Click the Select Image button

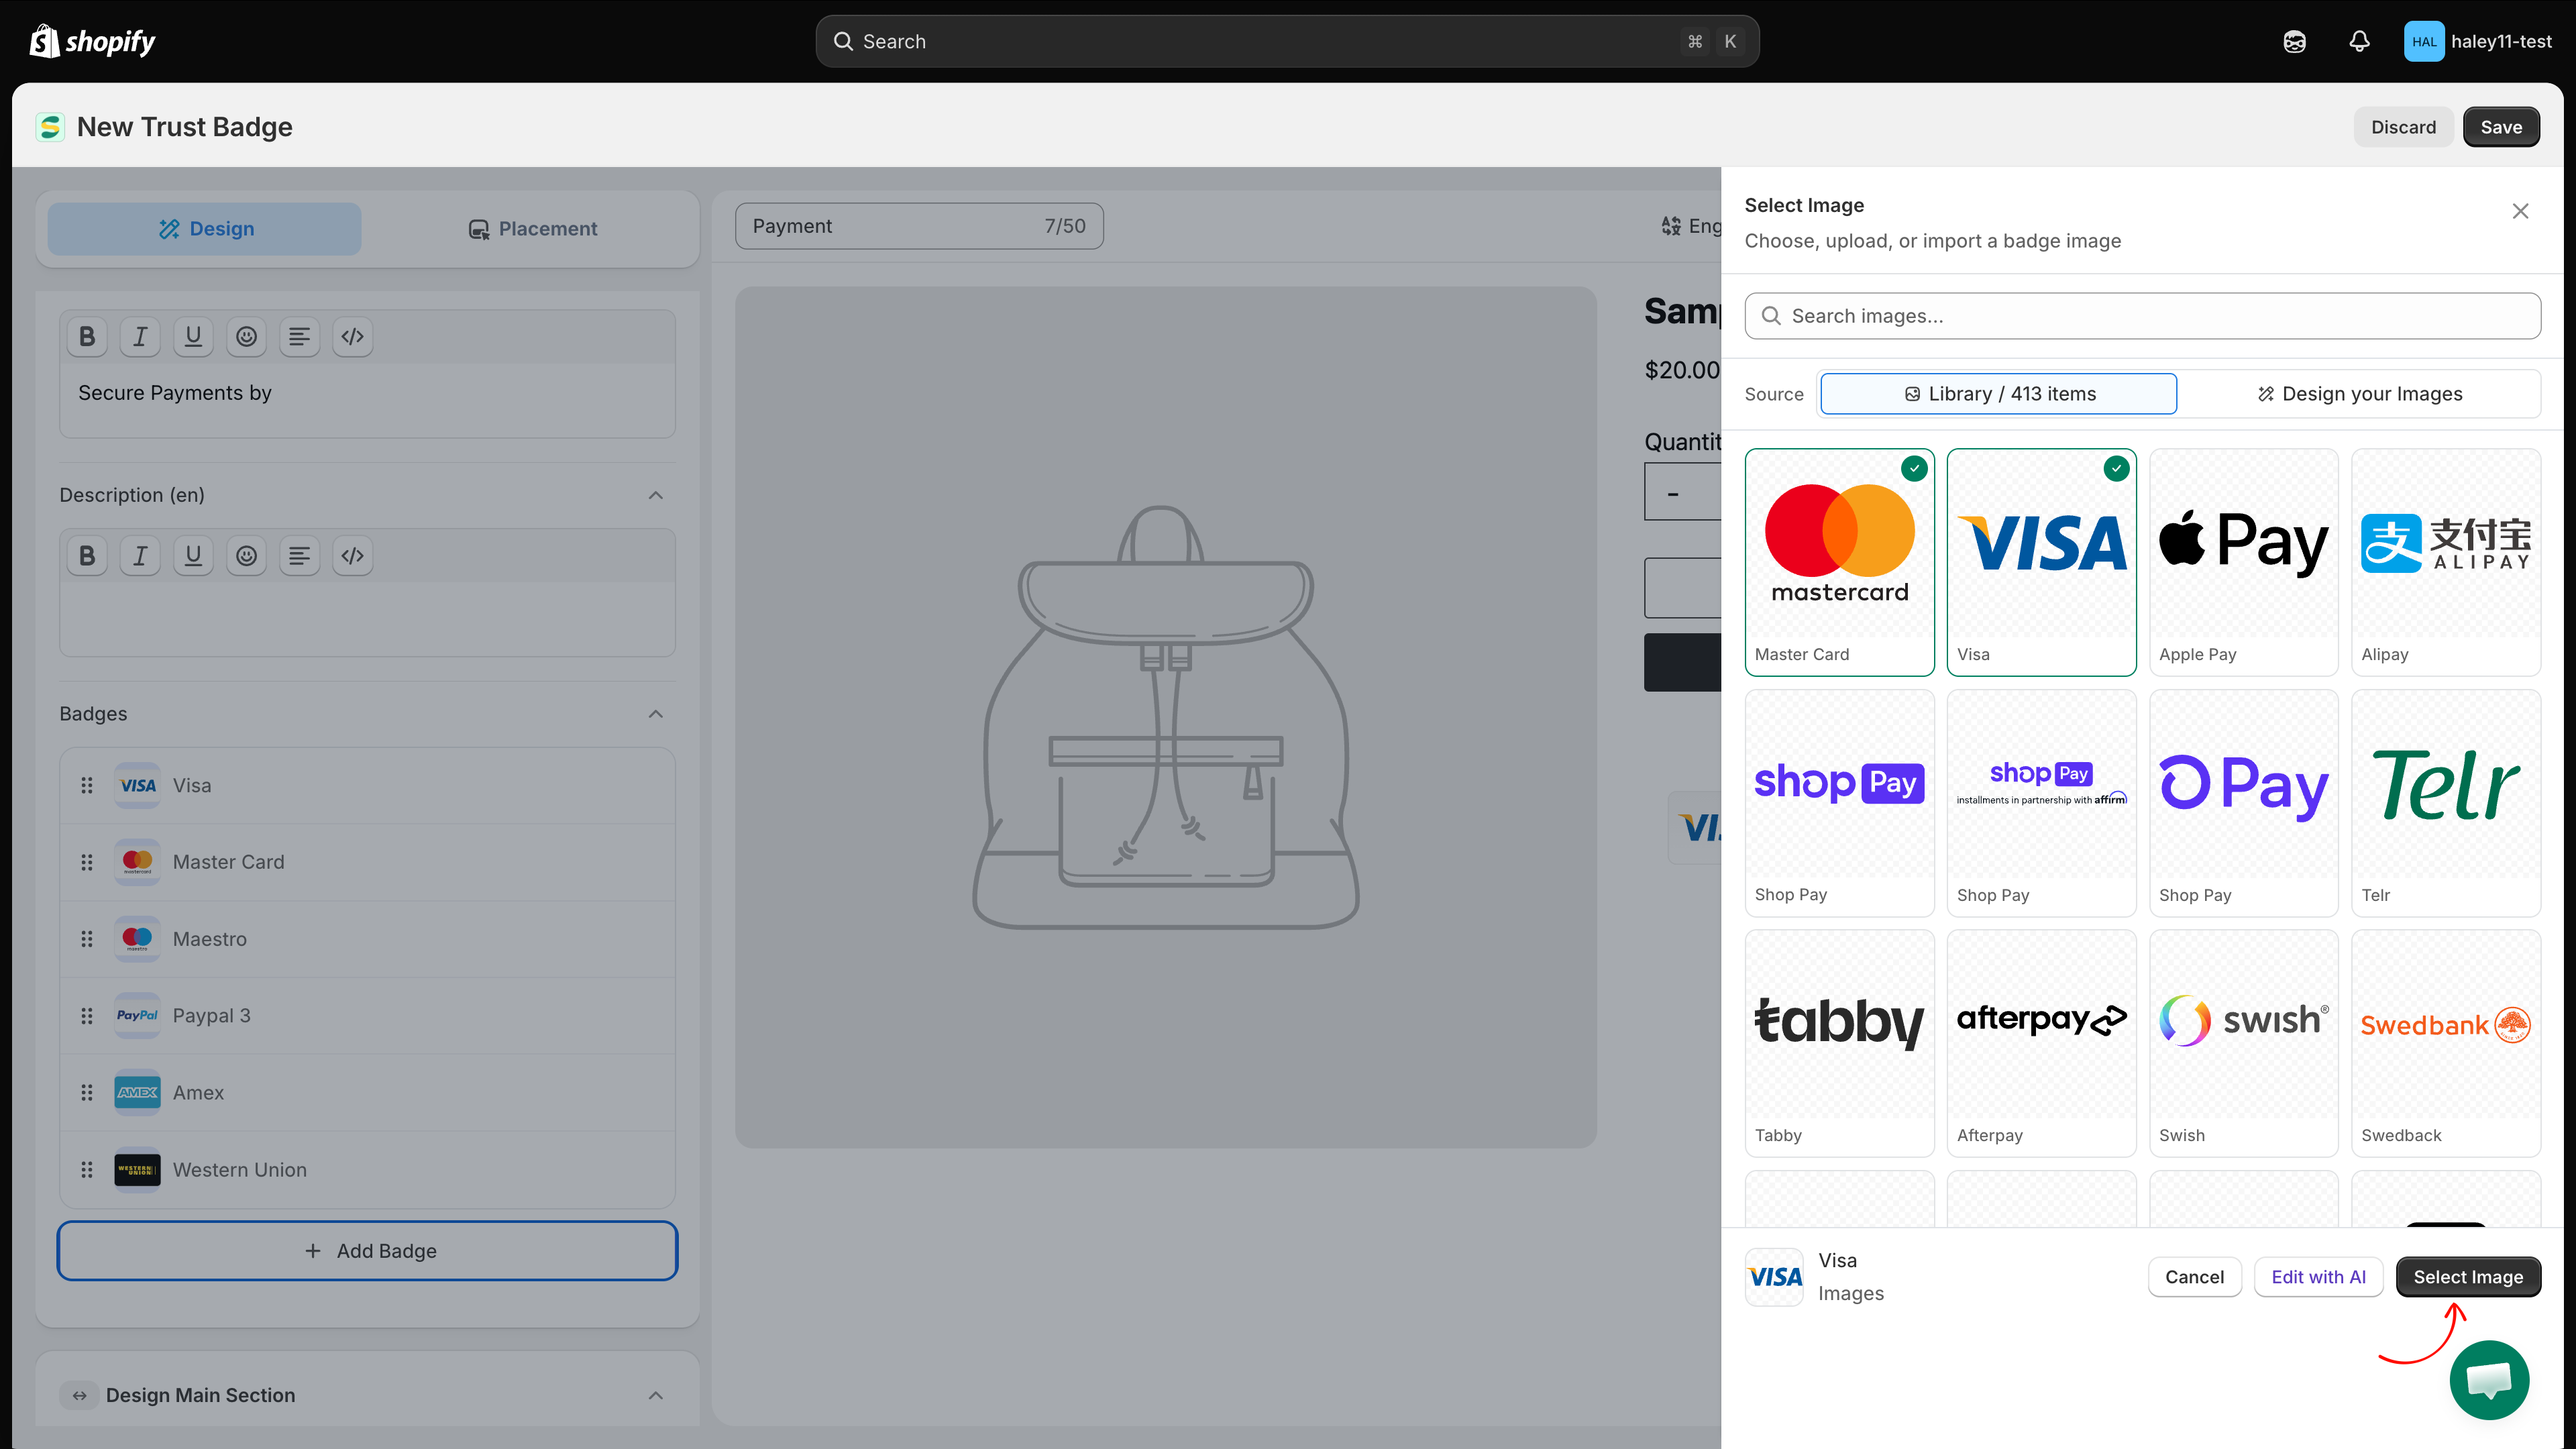(x=2468, y=1277)
